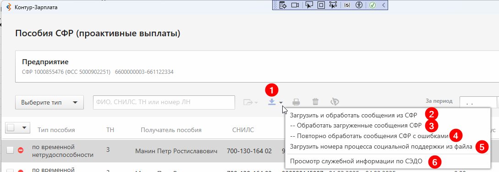Select Загрузить номера процесса социальной поддержки из файла
Image resolution: width=499 pixels, height=172 pixels.
pyautogui.click(x=381, y=146)
